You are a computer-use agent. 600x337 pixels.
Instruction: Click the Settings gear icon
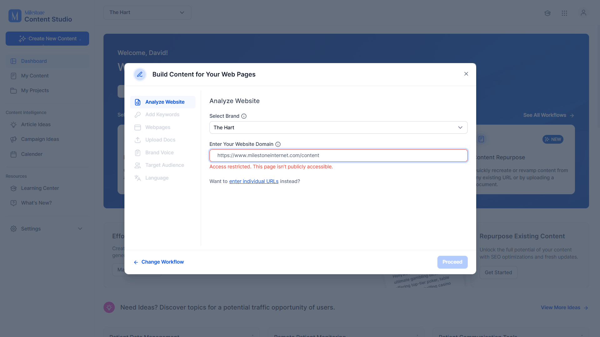coord(13,229)
